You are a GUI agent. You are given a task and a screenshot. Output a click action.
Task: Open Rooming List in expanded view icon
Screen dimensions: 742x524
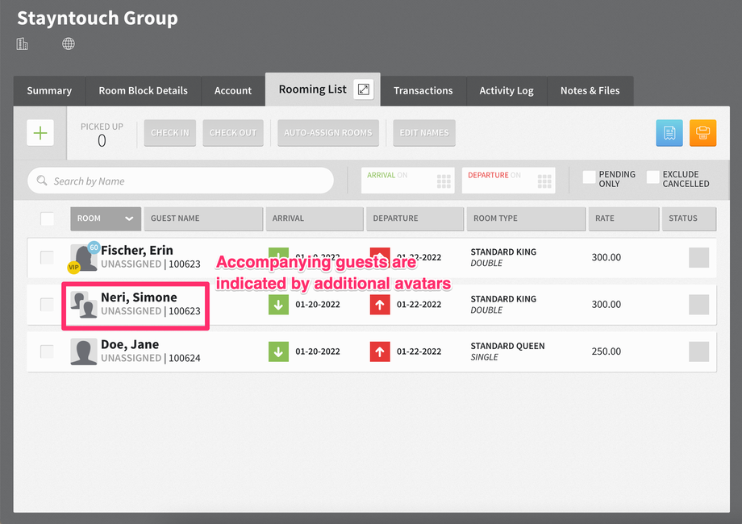point(364,89)
